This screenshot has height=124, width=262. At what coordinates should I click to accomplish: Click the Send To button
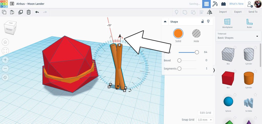pyautogui.click(x=253, y=12)
